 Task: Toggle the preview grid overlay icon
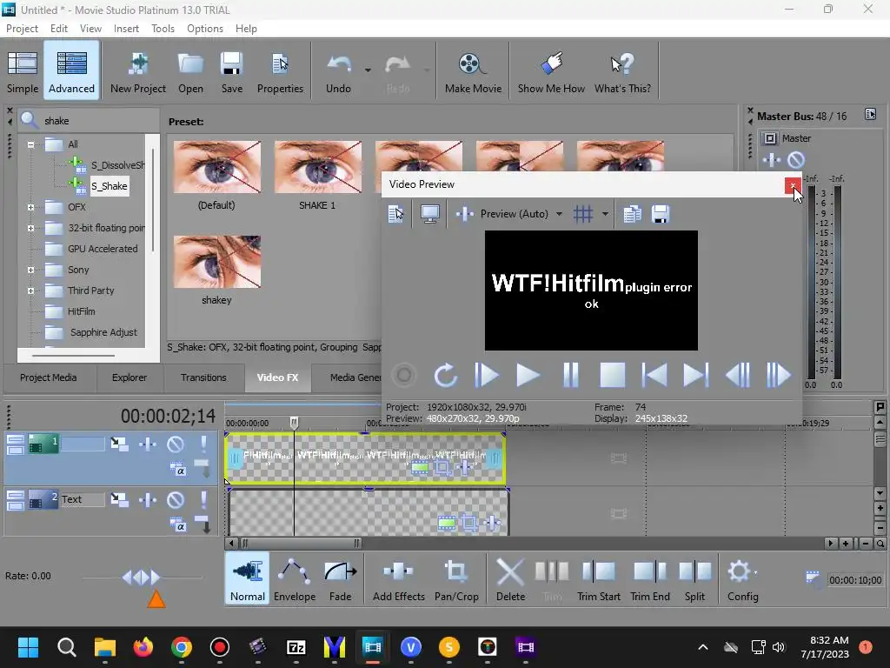[x=583, y=214]
